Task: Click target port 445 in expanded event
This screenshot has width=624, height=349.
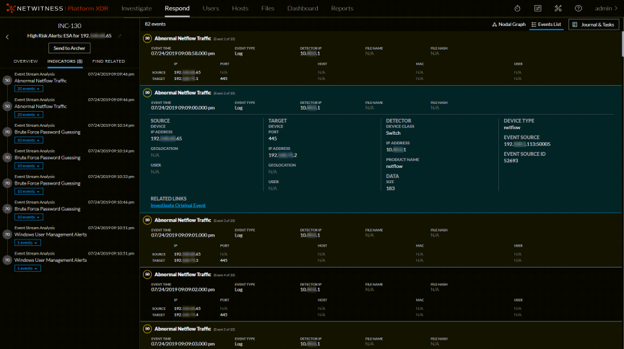Action: tap(272, 138)
